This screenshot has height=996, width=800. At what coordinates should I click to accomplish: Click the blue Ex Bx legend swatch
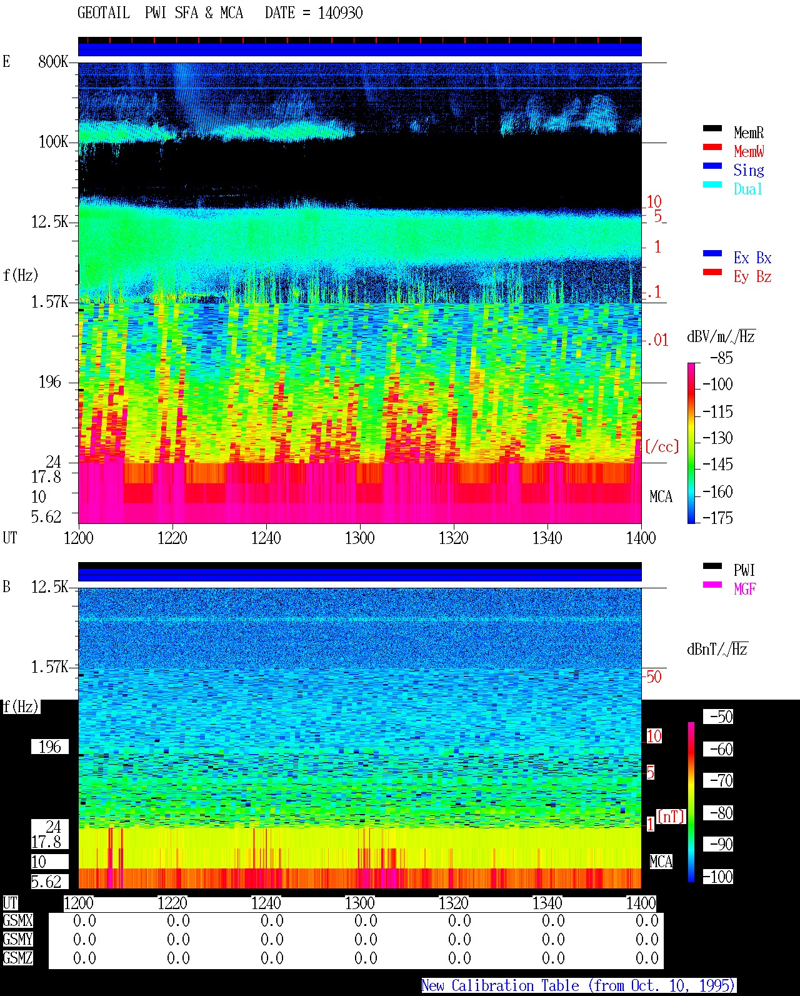click(712, 253)
